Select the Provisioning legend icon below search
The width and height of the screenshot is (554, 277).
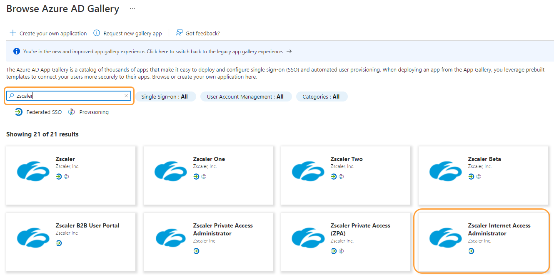click(x=71, y=111)
